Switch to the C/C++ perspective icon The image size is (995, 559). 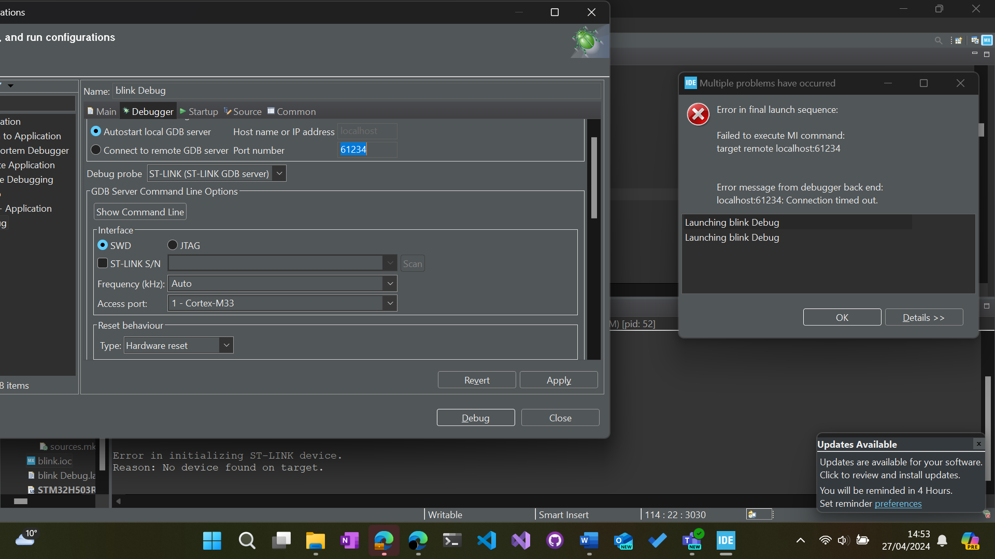(974, 40)
